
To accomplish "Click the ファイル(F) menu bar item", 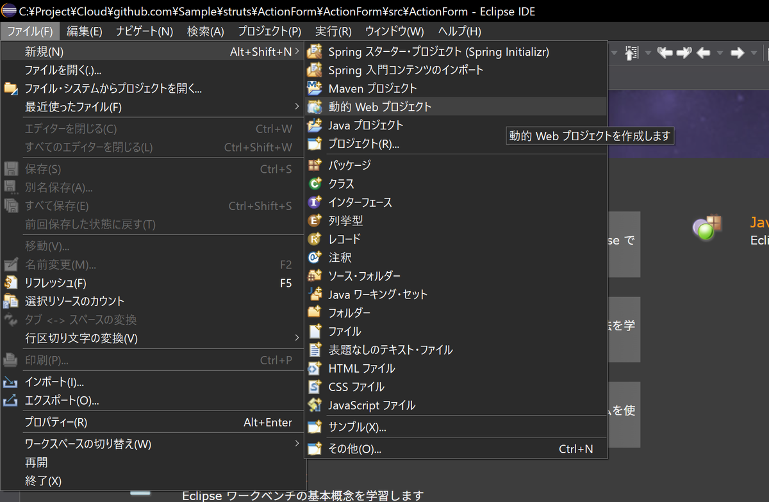I will point(30,31).
